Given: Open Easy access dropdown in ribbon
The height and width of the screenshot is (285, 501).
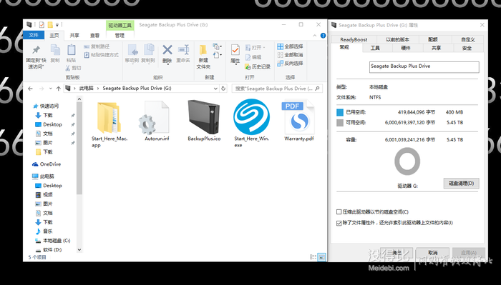Looking at the screenshot, I should coord(218,55).
